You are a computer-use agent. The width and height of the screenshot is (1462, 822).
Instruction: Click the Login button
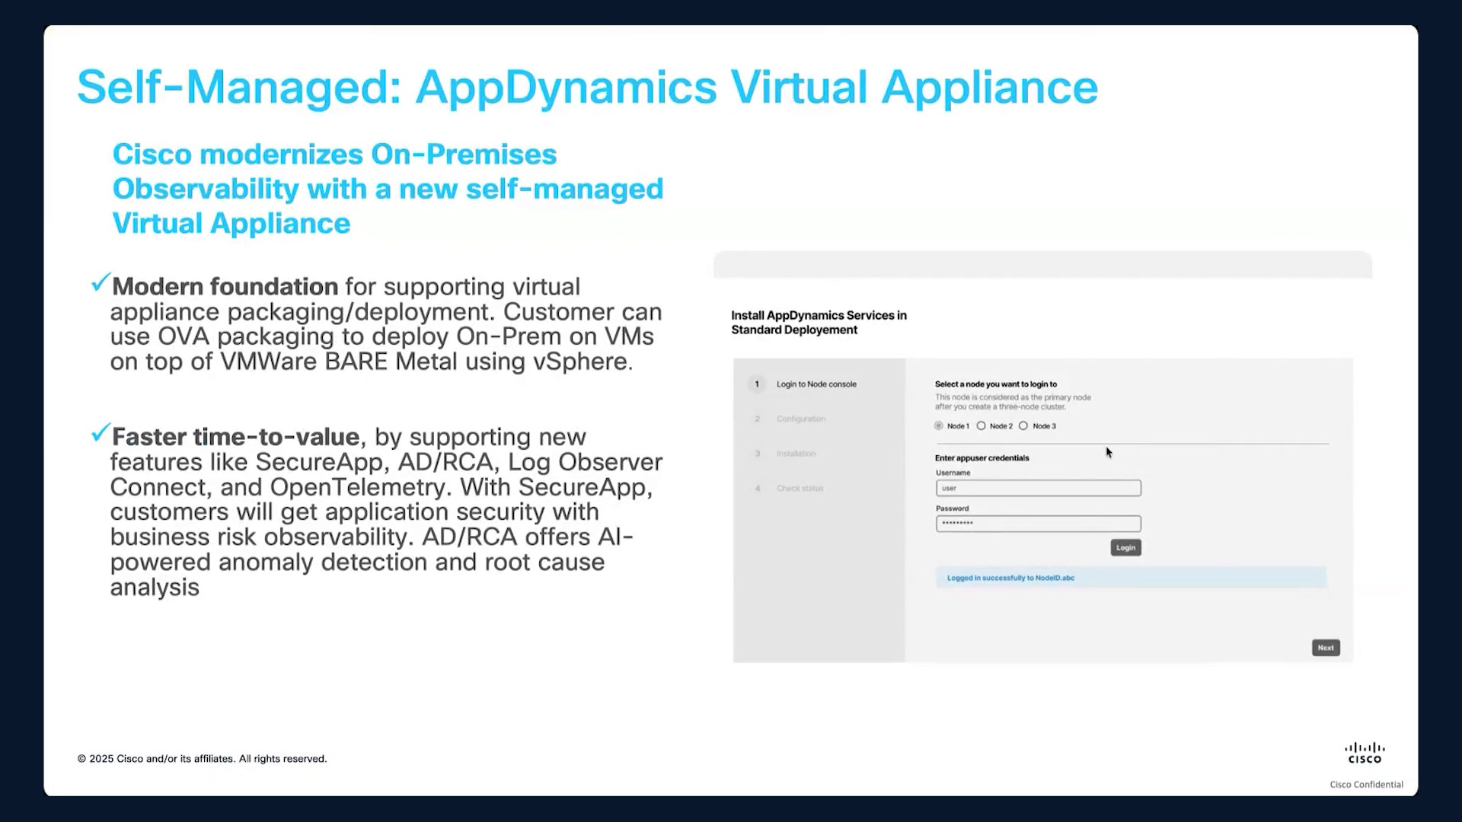[1125, 548]
